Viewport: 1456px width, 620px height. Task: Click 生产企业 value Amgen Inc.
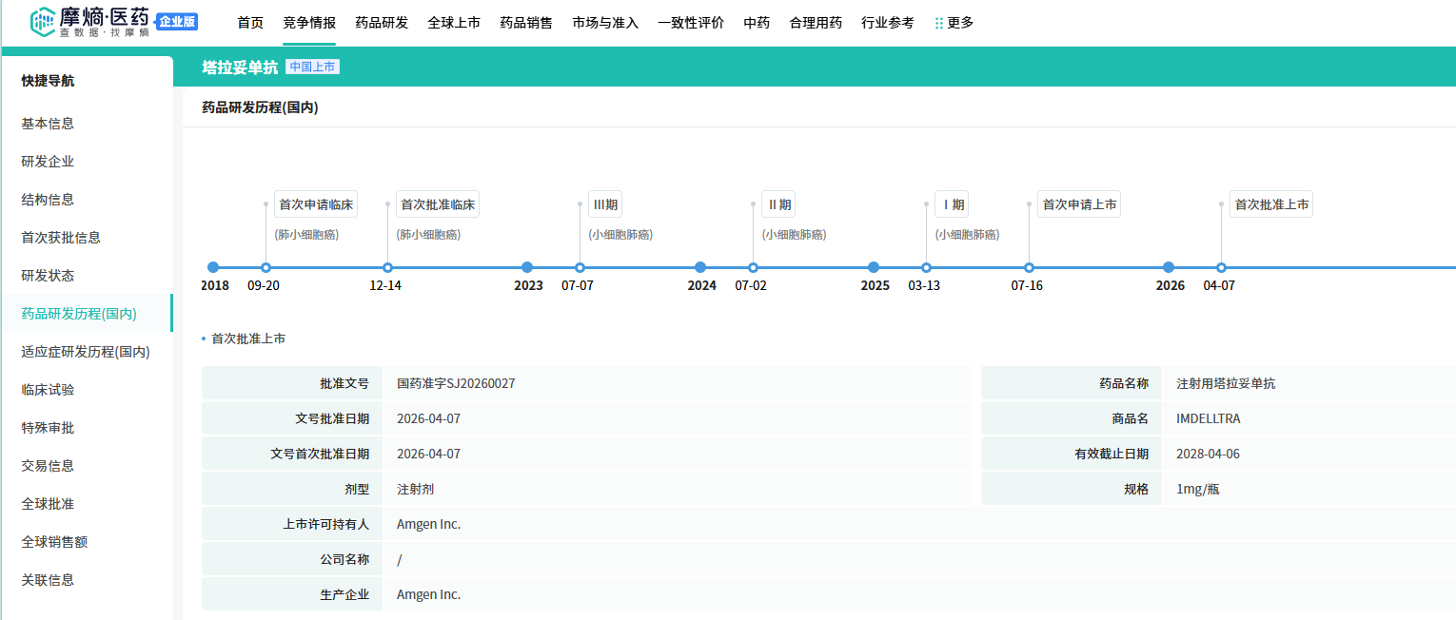coord(428,595)
